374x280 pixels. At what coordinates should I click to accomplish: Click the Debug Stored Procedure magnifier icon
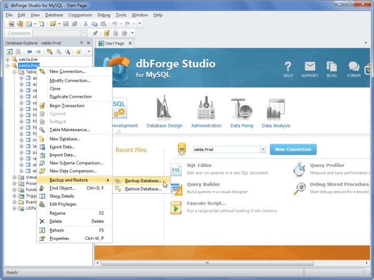[x=299, y=188]
